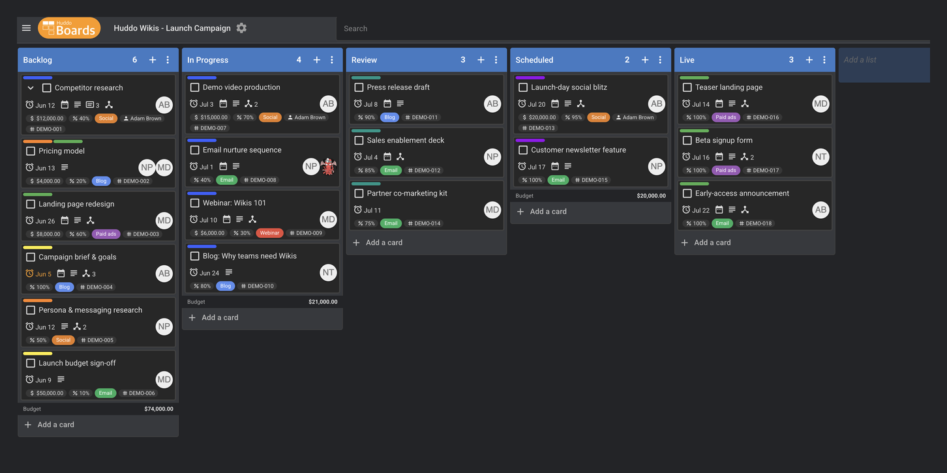Image resolution: width=947 pixels, height=473 pixels.
Task: Open board settings gear icon
Action: 241,28
